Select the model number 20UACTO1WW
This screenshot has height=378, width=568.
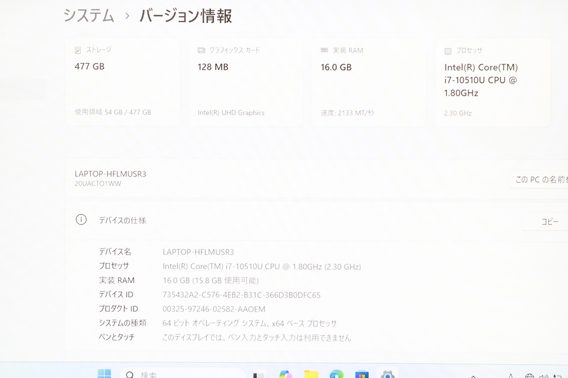pos(98,183)
